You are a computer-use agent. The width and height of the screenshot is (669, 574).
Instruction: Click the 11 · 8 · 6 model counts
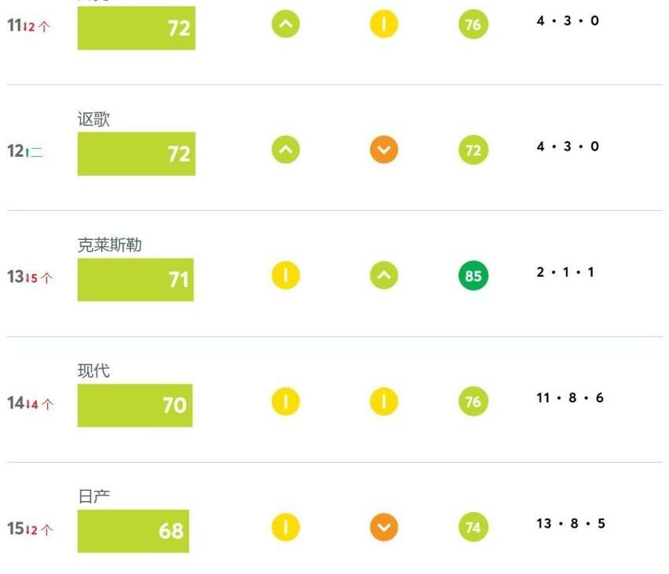pyautogui.click(x=569, y=398)
